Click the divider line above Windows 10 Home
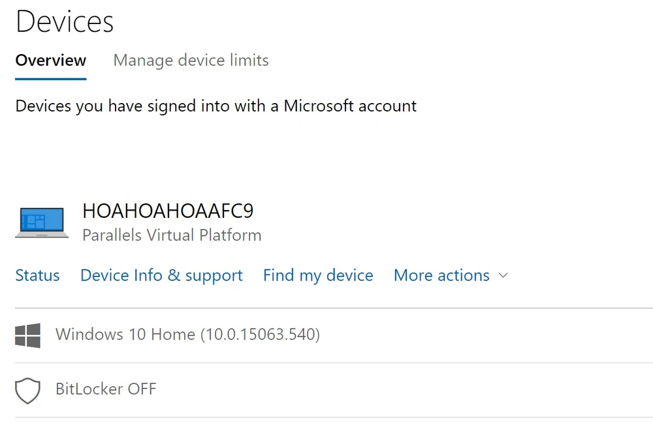 [326, 308]
